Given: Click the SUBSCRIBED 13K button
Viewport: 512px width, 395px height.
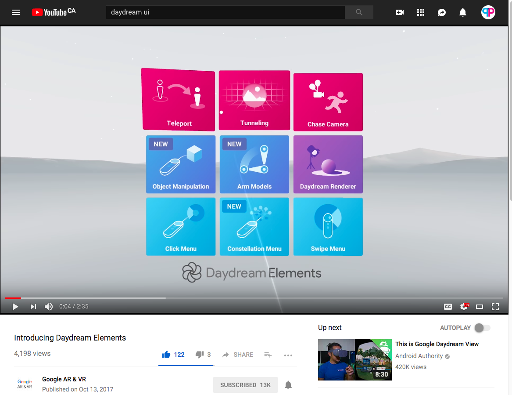Looking at the screenshot, I should (x=245, y=385).
